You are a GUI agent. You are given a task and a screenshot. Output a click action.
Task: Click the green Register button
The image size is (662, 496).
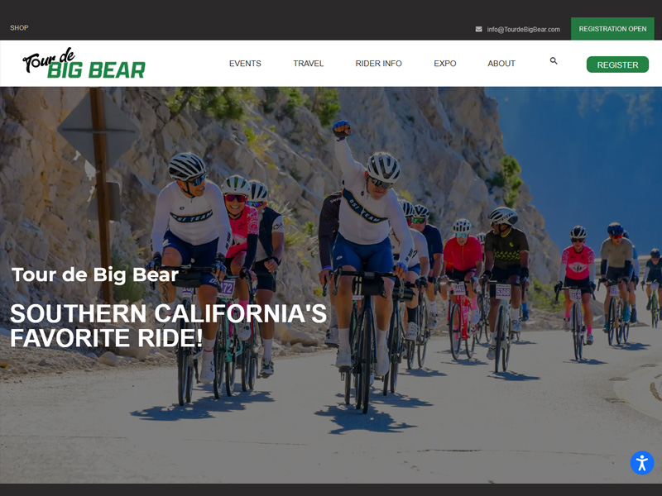tap(617, 64)
